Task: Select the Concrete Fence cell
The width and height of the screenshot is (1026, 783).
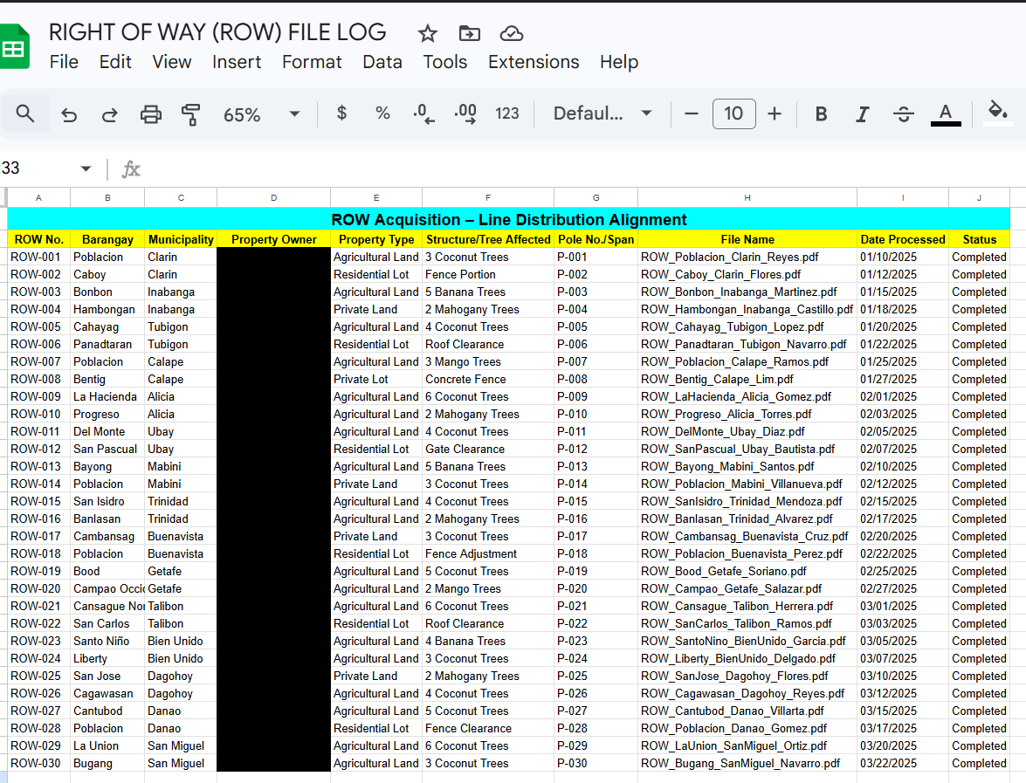Action: [488, 379]
